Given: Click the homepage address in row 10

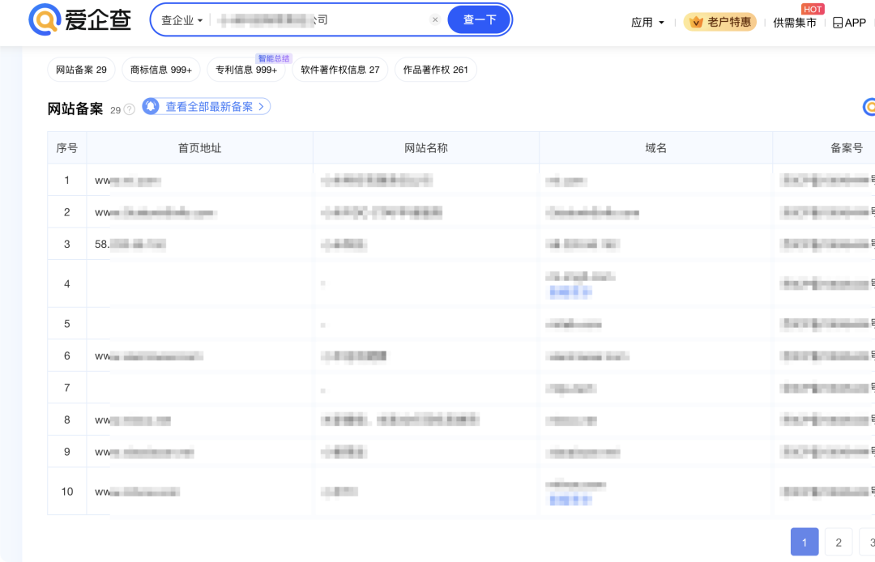Looking at the screenshot, I should [137, 492].
